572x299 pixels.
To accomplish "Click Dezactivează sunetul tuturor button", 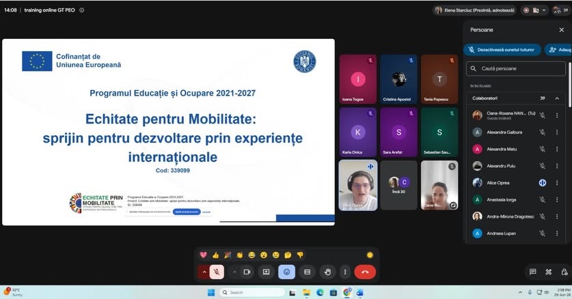I will pos(503,50).
